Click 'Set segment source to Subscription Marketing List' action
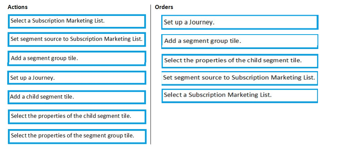The width and height of the screenshot is (346, 155). pyautogui.click(x=77, y=39)
